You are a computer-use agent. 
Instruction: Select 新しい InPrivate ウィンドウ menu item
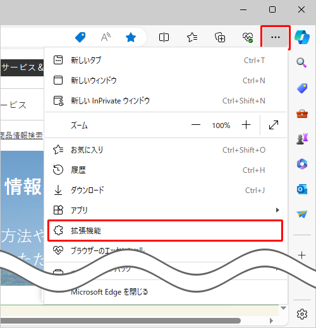(166, 101)
